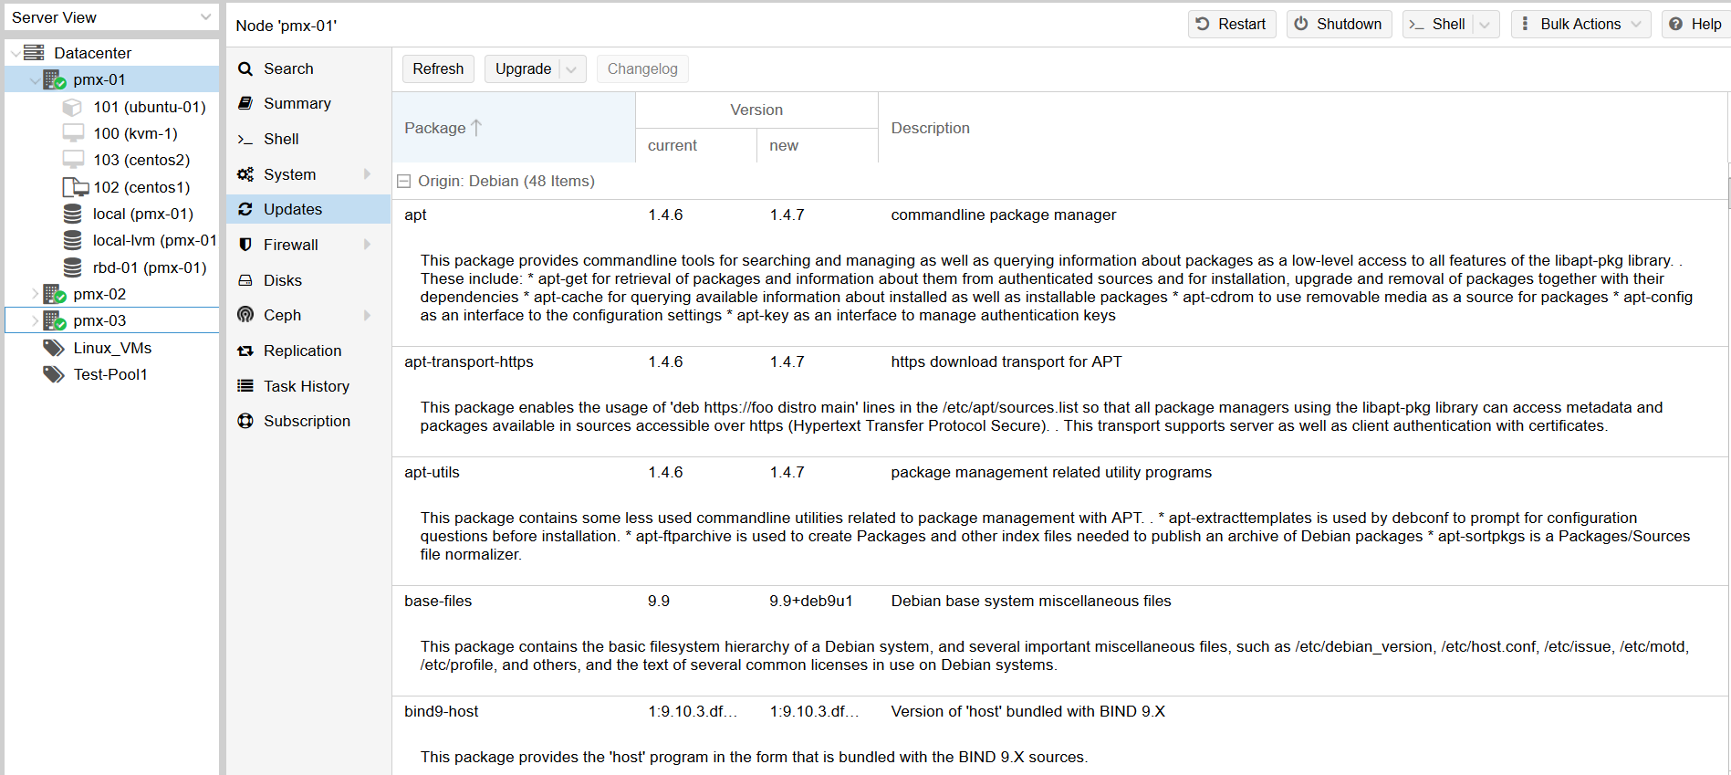Viewport: 1731px width, 775px height.
Task: Expand the pmx-03 tree node
Action: 35,320
